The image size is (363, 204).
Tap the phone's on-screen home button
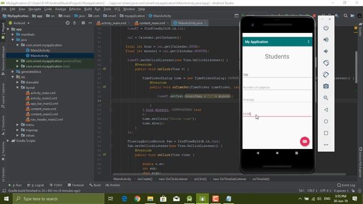pos(277,153)
